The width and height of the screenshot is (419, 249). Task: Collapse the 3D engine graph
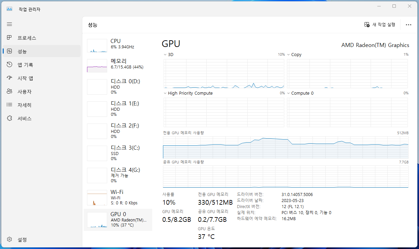pos(165,54)
